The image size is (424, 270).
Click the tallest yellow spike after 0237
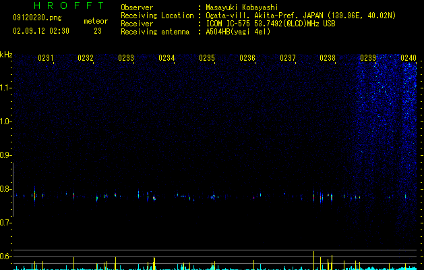point(313,261)
